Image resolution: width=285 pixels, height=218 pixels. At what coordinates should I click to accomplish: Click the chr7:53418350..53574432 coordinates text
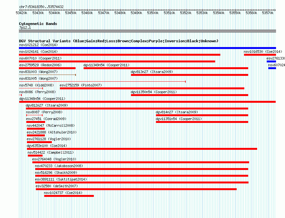tap(41, 7)
